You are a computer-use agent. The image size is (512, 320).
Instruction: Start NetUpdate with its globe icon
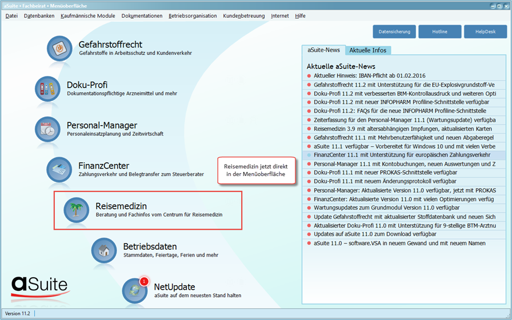click(135, 290)
